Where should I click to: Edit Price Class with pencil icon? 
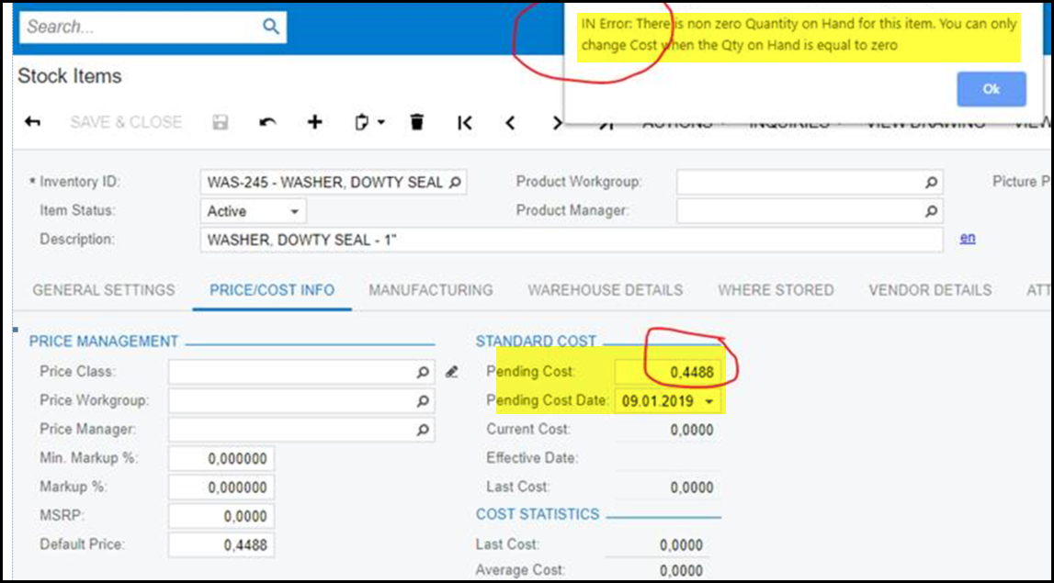coord(451,372)
